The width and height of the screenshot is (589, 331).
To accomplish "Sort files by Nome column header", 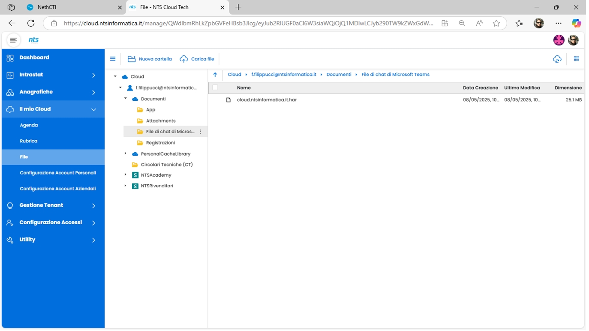I will click(244, 88).
